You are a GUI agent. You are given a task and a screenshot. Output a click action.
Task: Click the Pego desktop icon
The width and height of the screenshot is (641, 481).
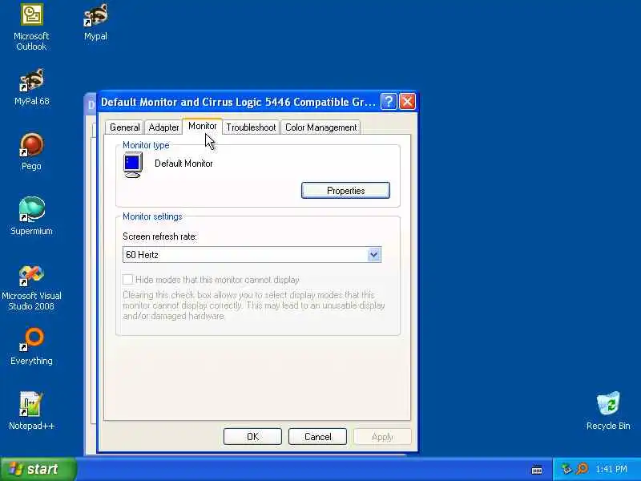(x=31, y=152)
